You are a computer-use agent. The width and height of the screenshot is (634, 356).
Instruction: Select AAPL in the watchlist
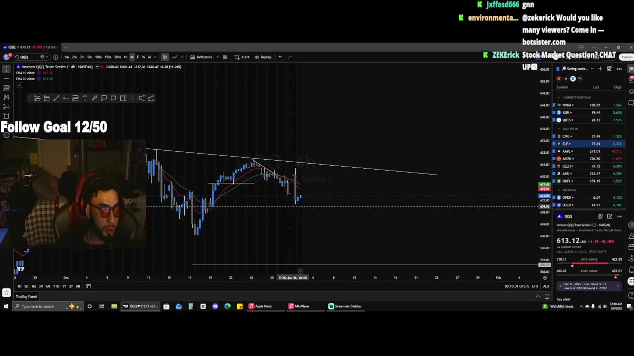pos(589,151)
